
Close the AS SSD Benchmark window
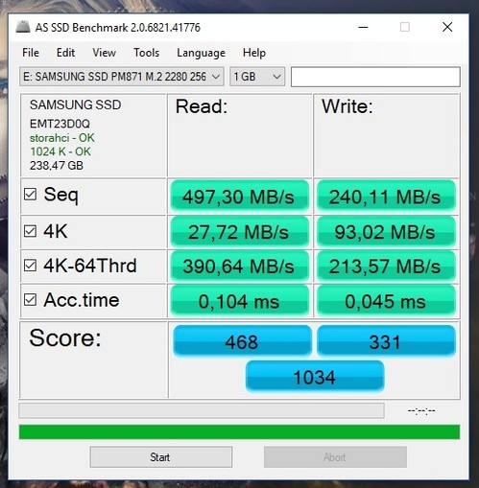pos(447,27)
